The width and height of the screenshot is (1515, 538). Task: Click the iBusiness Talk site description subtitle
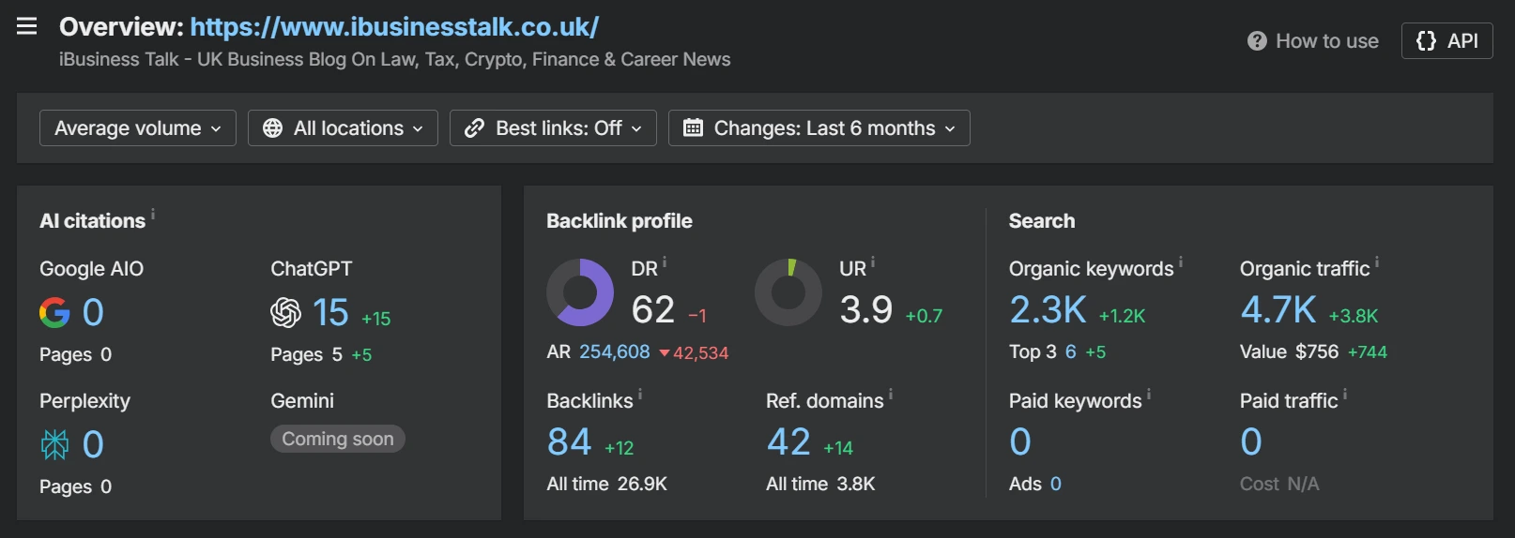[x=394, y=59]
